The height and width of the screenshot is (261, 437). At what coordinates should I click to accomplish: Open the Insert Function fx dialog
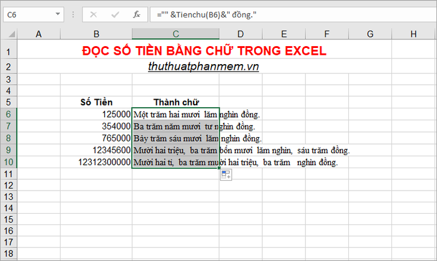pyautogui.click(x=136, y=14)
